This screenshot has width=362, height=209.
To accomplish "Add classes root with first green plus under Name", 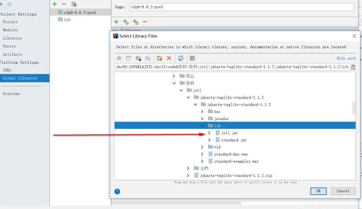I will tap(116, 22).
